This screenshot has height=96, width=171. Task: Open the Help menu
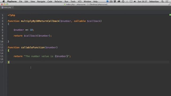pyautogui.click(x=95, y=1)
